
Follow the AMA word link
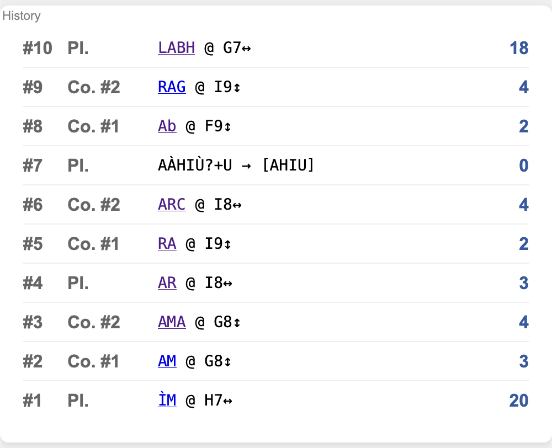[172, 322]
